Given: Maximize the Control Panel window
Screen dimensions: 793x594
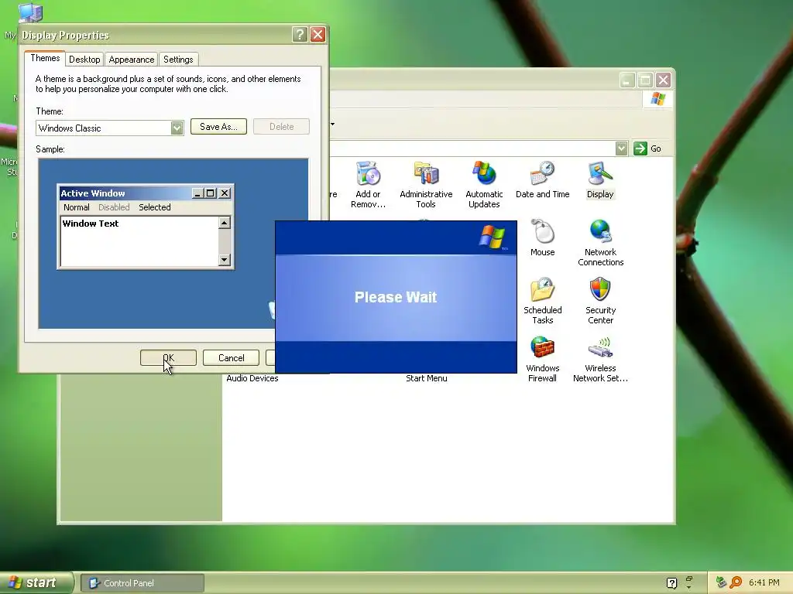Looking at the screenshot, I should coord(645,80).
